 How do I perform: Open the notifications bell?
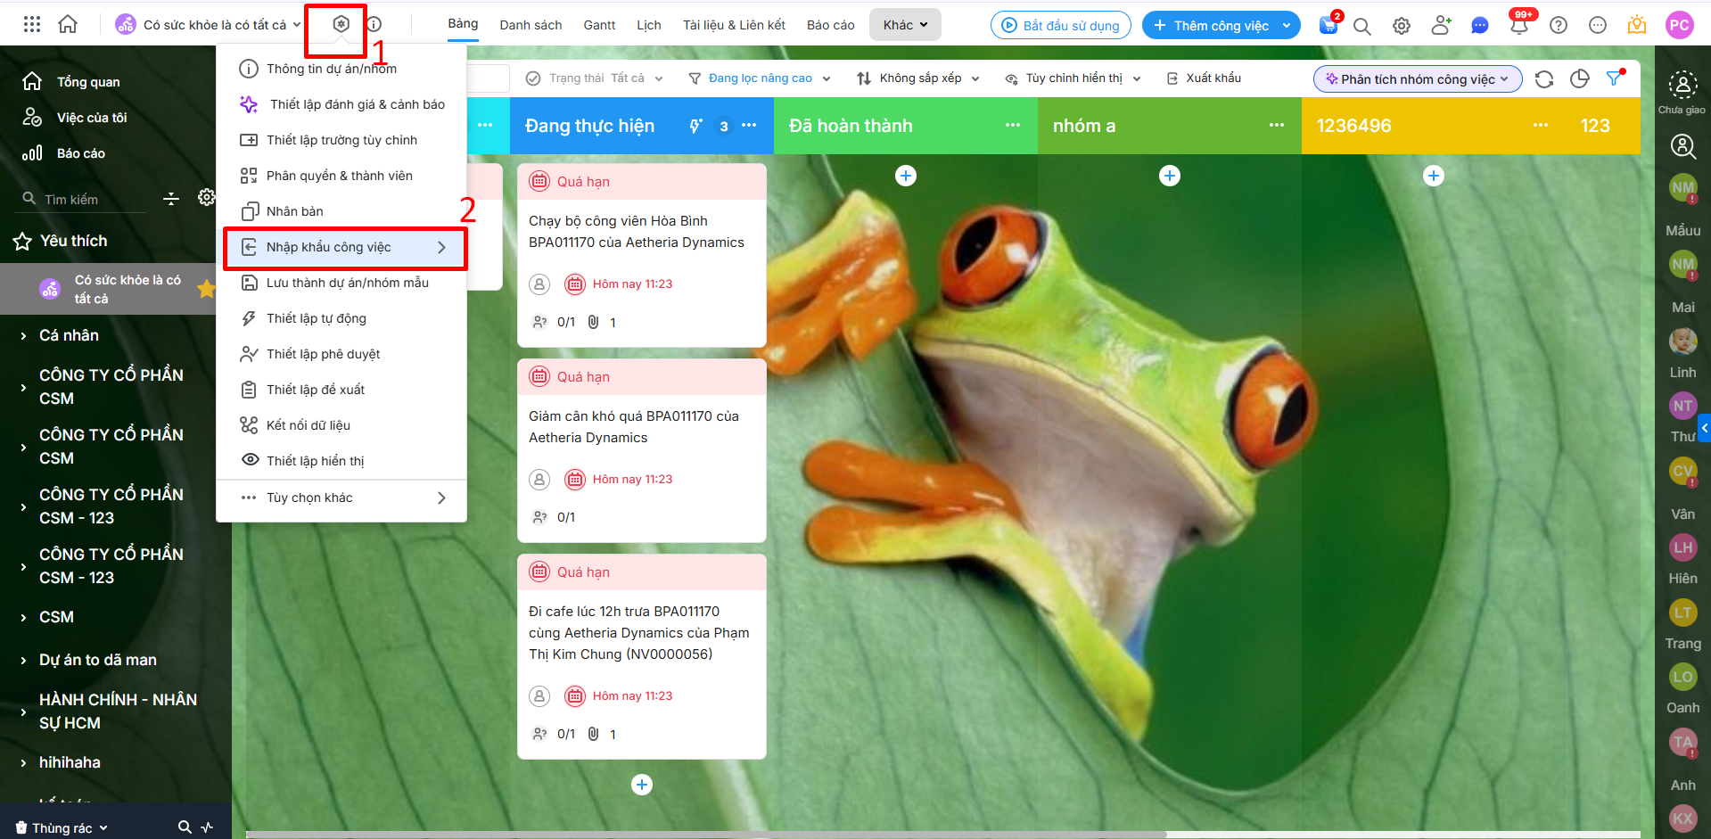[1519, 26]
